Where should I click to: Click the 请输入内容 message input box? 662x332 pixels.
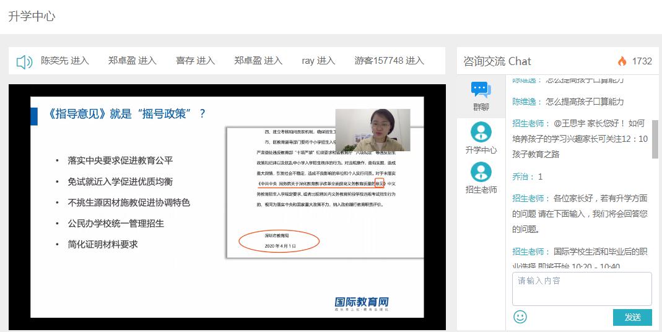(581, 289)
